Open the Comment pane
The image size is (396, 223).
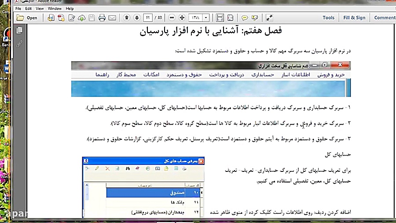click(x=385, y=18)
